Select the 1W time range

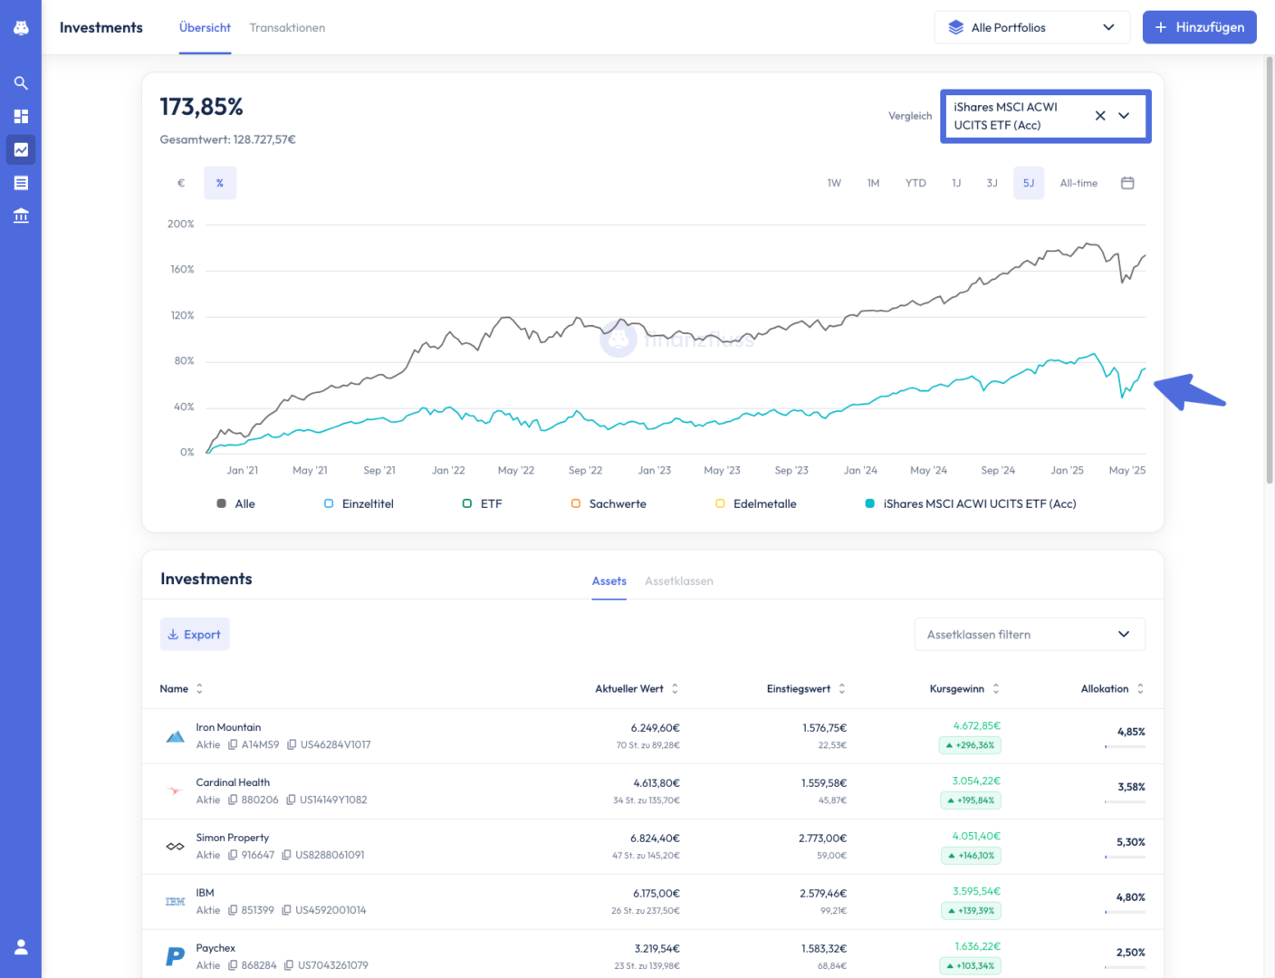[x=834, y=183]
